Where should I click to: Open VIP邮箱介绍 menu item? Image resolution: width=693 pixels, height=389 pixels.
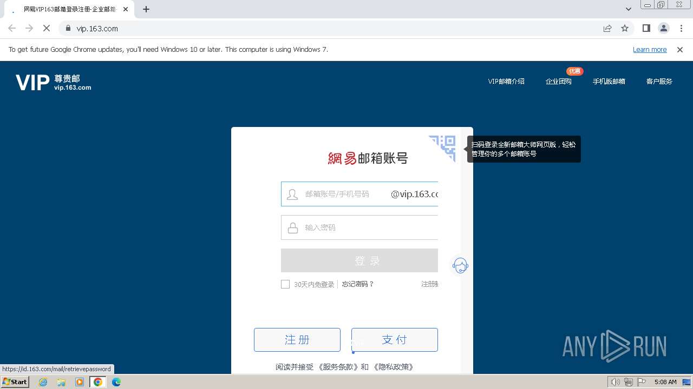[506, 82]
